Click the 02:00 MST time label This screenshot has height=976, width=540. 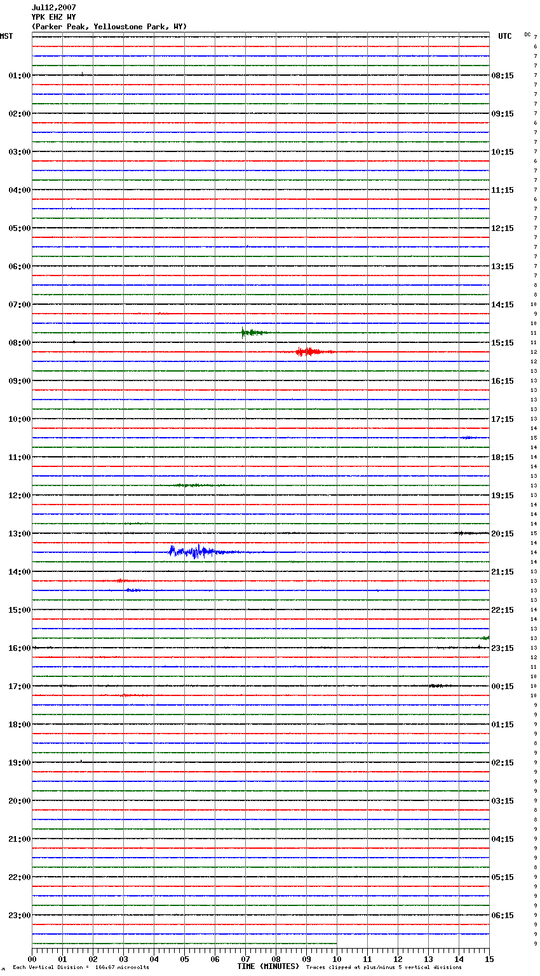click(20, 114)
